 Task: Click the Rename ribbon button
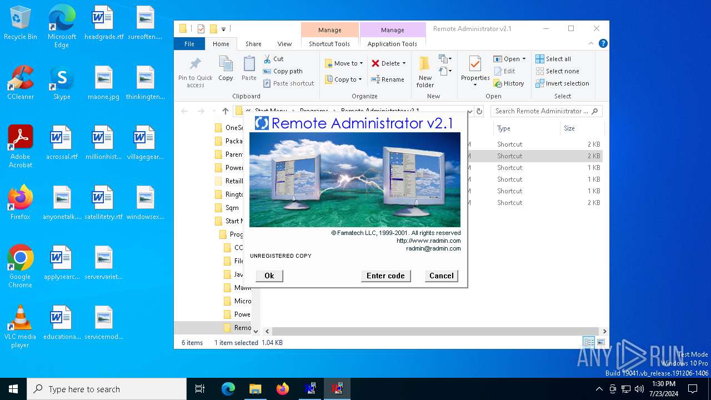coord(388,79)
